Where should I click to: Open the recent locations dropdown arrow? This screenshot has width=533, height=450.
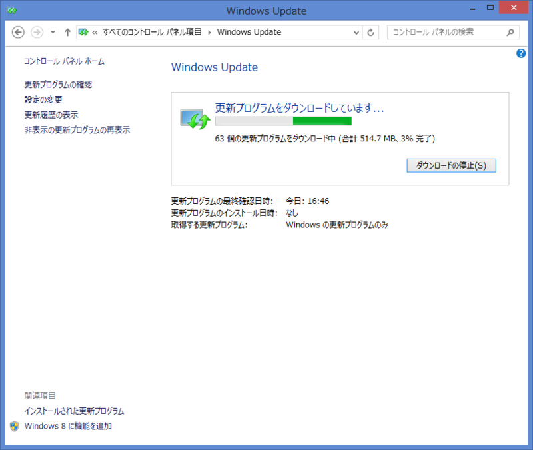pyautogui.click(x=53, y=32)
